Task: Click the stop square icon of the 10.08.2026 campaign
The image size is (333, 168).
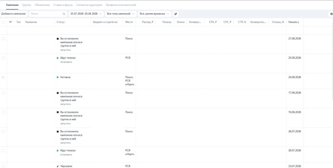Action: click(x=58, y=112)
